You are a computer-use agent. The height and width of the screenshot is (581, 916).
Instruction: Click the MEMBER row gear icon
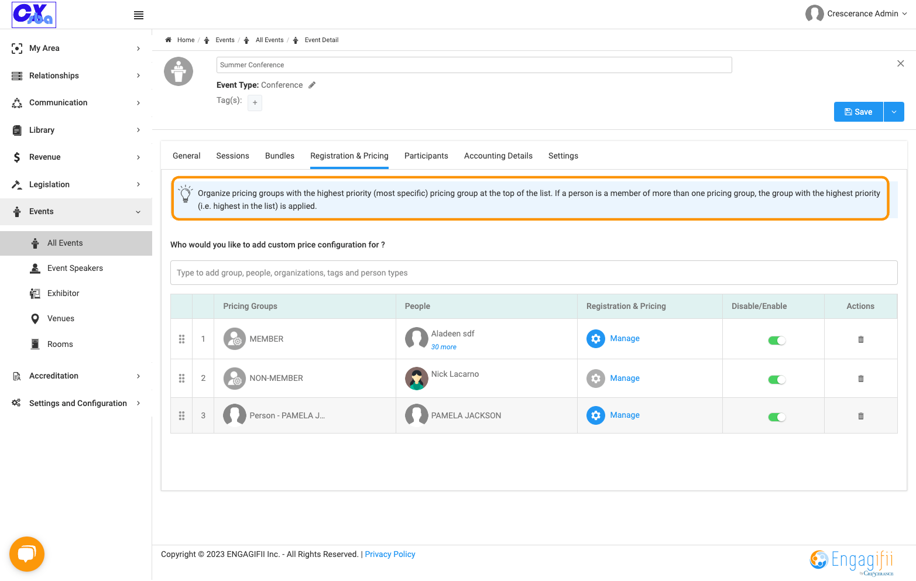(x=596, y=339)
